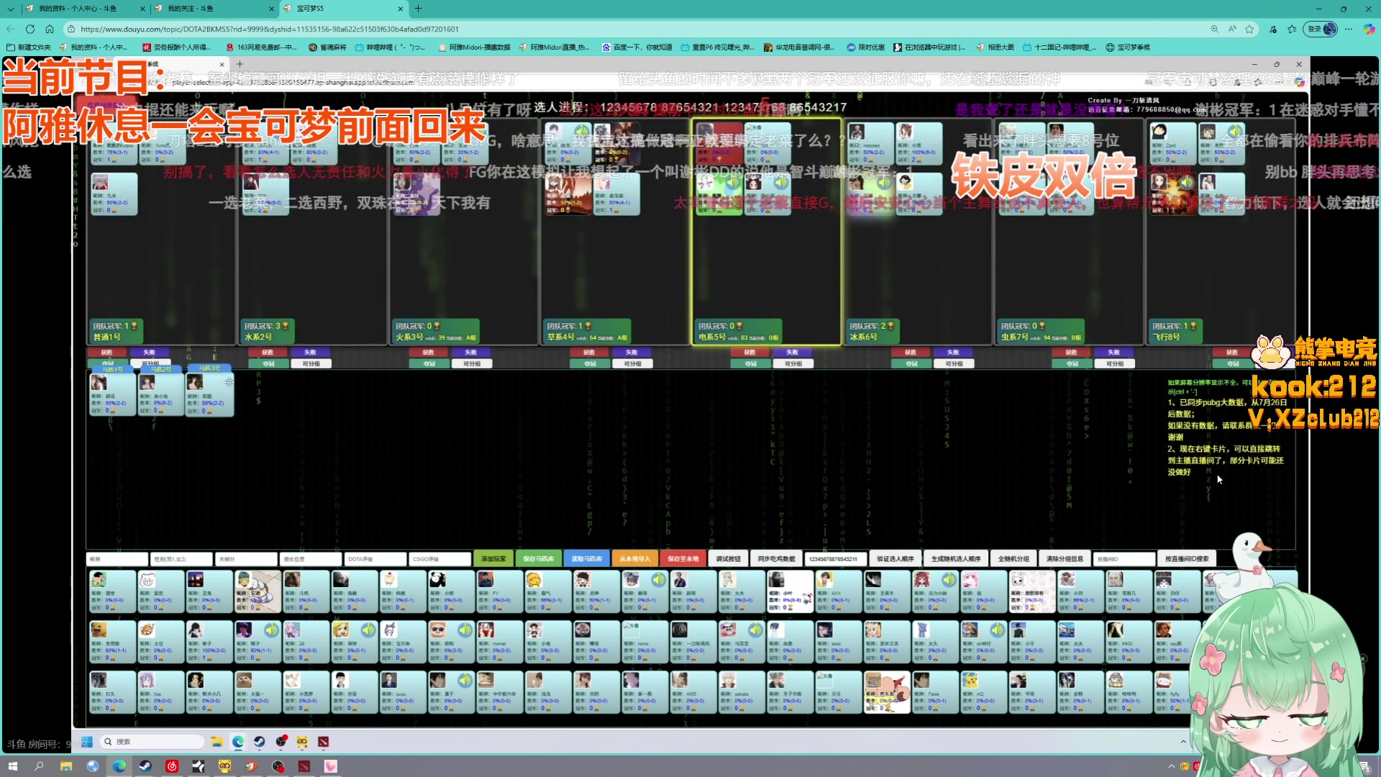
Task: Launch the Copilot icon at the toolbar end
Action: pos(1369,29)
